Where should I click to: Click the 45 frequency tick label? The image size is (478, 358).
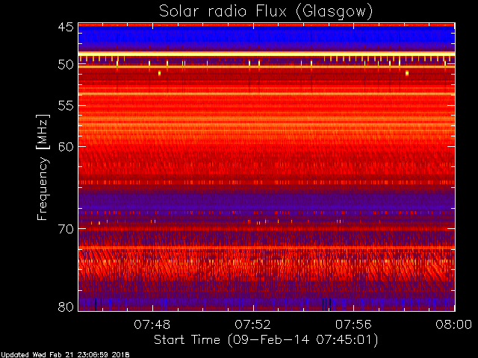[x=66, y=27]
